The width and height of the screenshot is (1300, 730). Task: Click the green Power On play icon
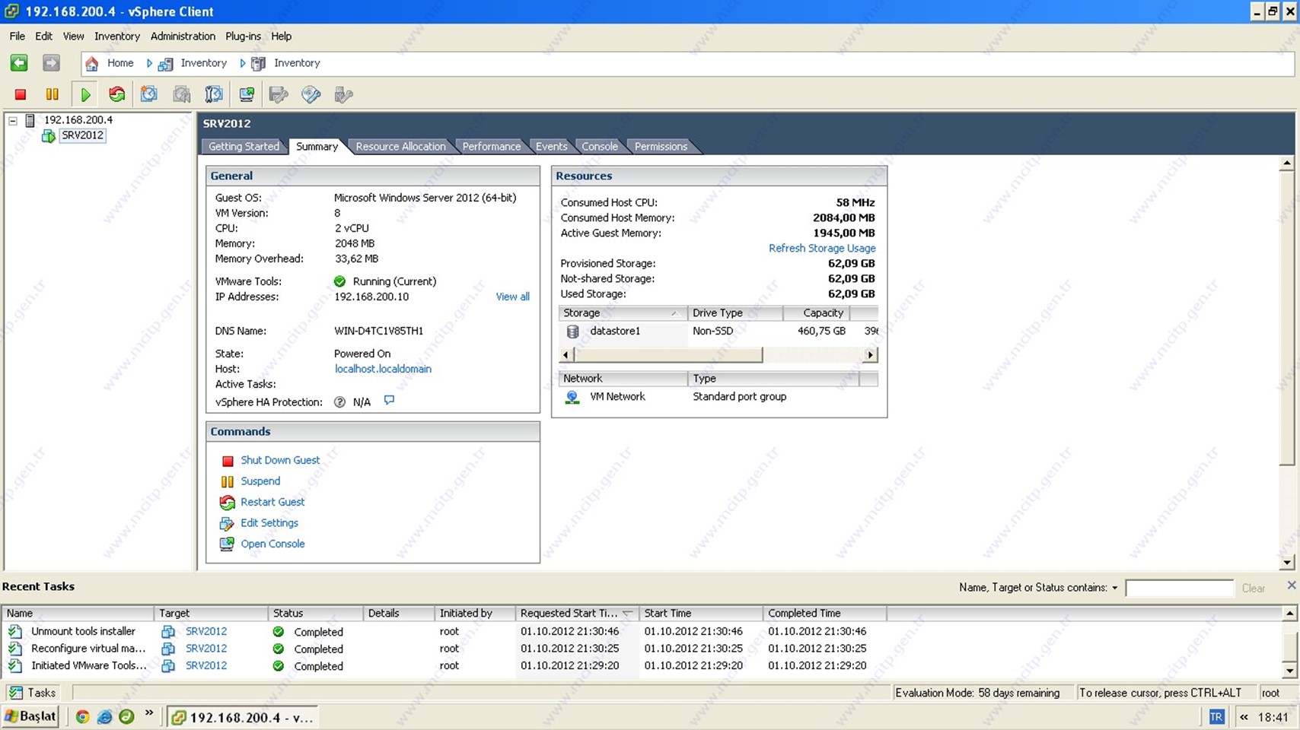[85, 94]
